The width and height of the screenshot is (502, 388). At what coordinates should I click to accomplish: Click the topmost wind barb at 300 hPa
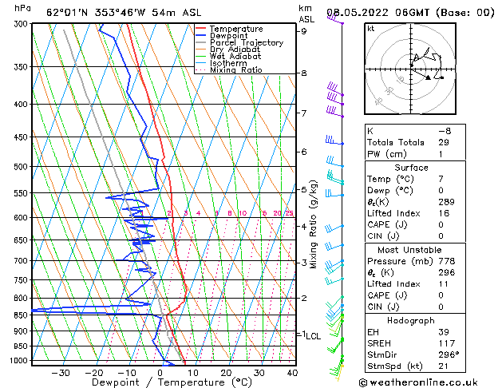point(335,19)
